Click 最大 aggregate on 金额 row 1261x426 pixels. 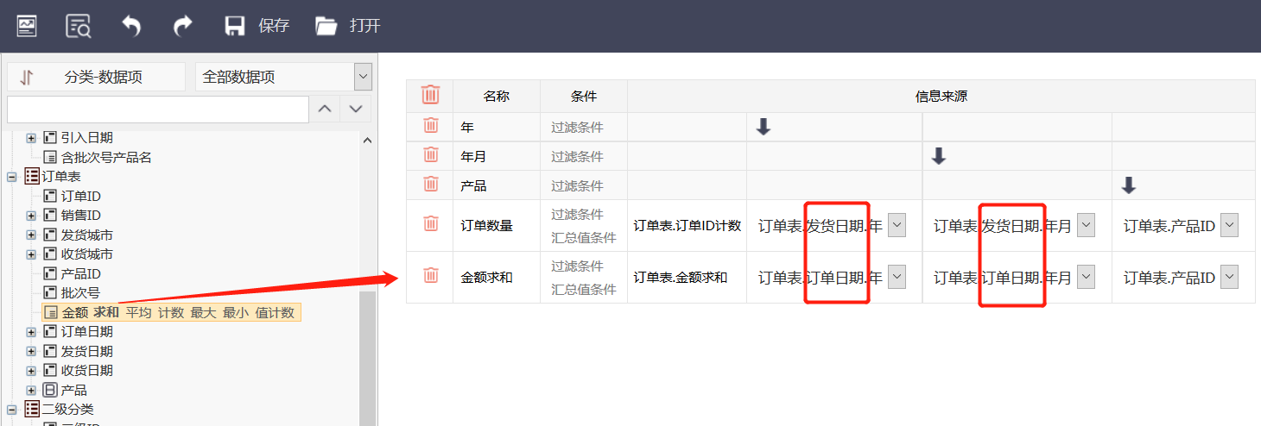tap(204, 312)
